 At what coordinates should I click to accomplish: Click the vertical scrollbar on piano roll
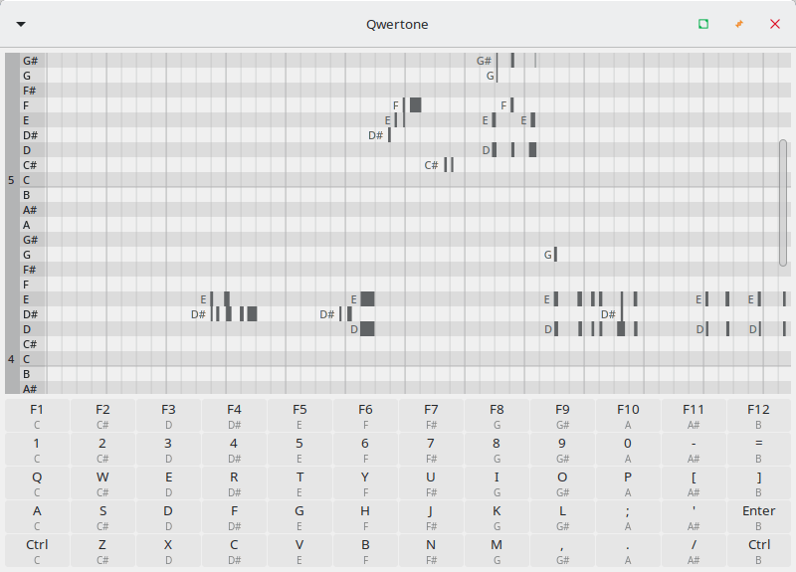(783, 202)
